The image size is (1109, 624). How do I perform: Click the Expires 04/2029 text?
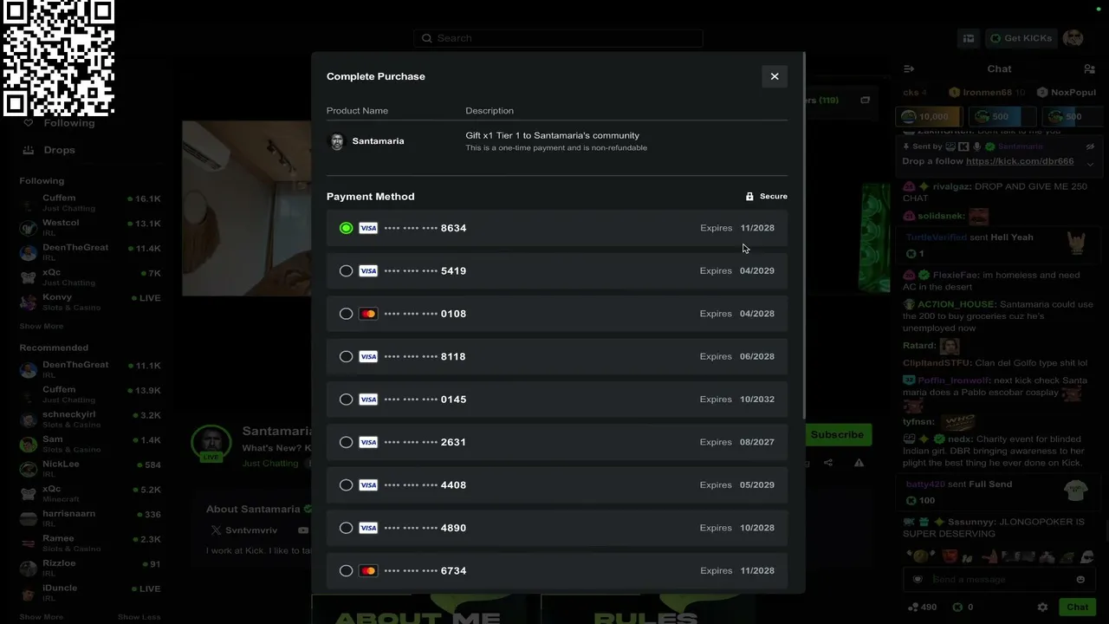pyautogui.click(x=737, y=270)
